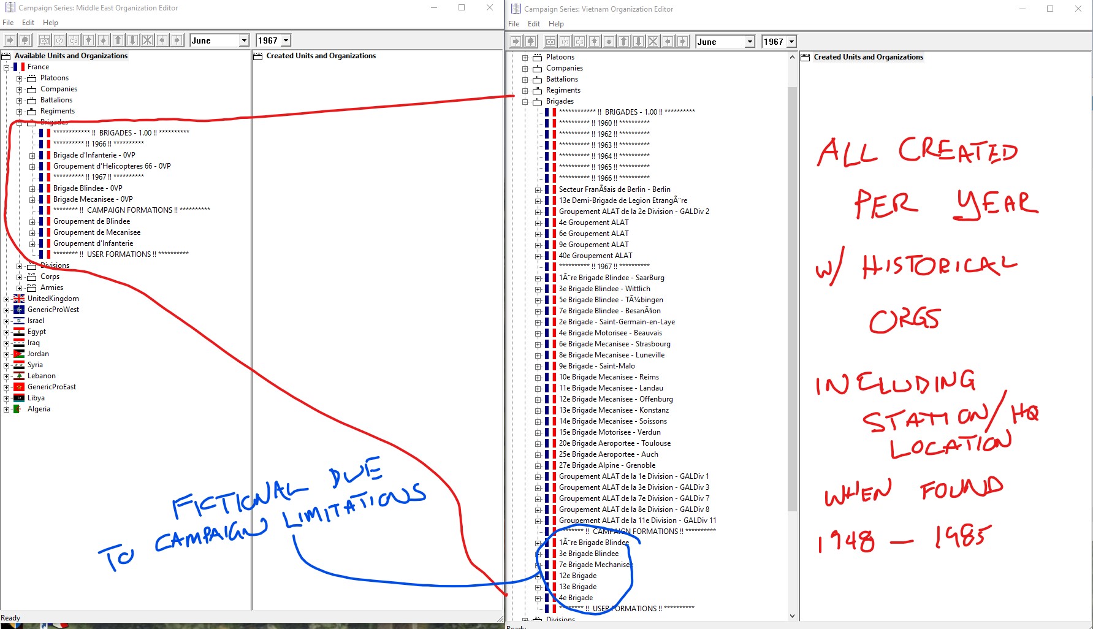Image resolution: width=1093 pixels, height=629 pixels.
Task: Open year 1967 dropdown in Middle East editor
Action: pyautogui.click(x=286, y=40)
